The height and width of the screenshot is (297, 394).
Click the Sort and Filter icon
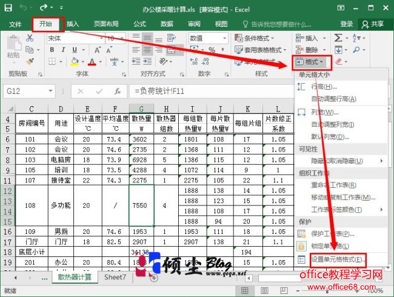pyautogui.click(x=357, y=38)
